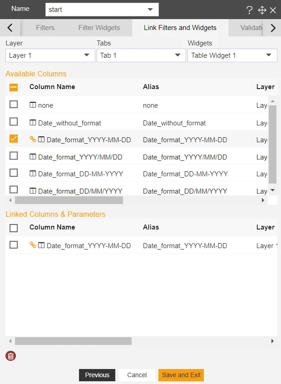Check the Date_format_DD-MM-YYYY checkbox
This screenshot has width=281, height=384.
point(14,173)
